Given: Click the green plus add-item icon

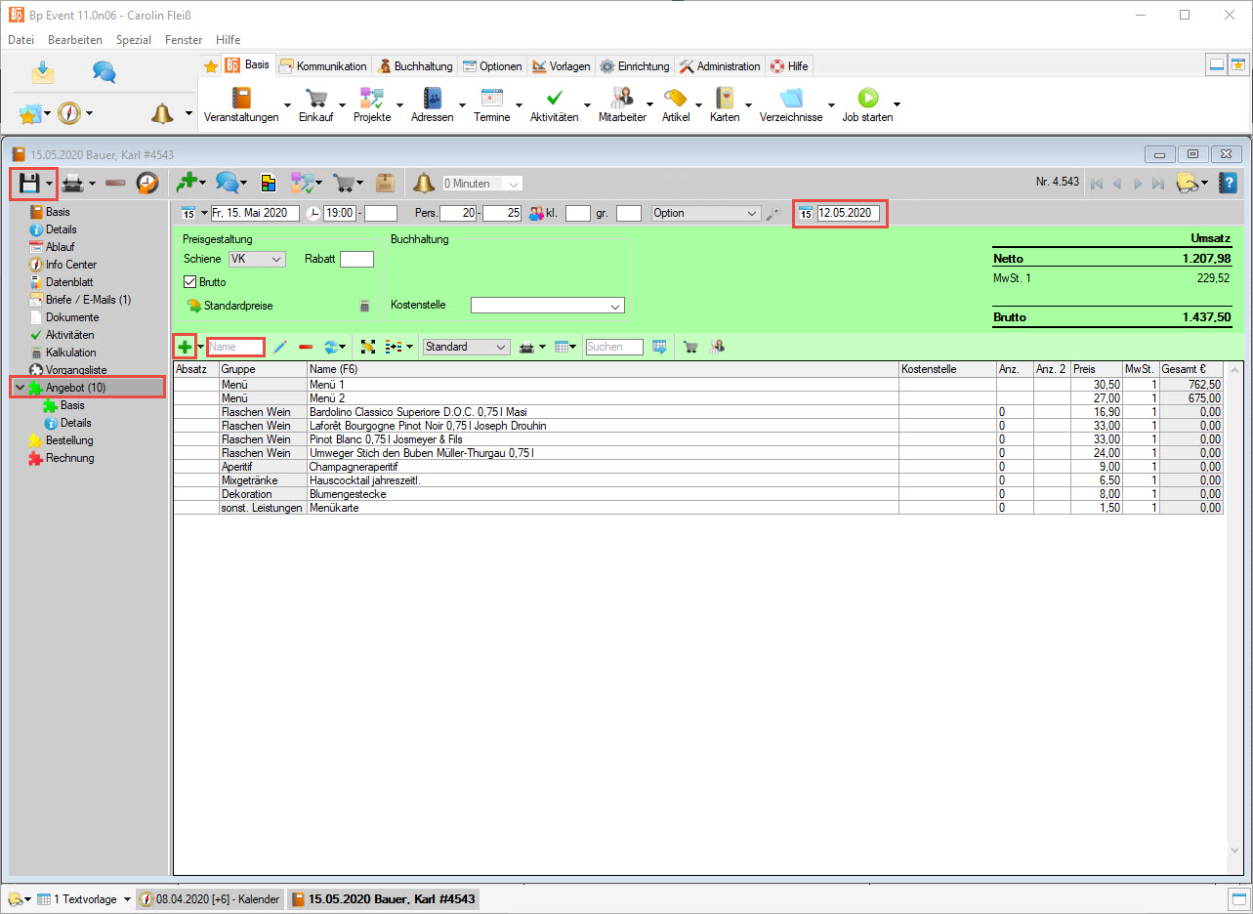Looking at the screenshot, I should [x=185, y=347].
